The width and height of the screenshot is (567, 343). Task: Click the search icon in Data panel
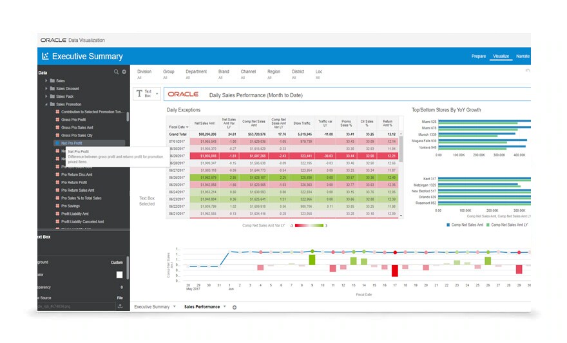coord(116,72)
